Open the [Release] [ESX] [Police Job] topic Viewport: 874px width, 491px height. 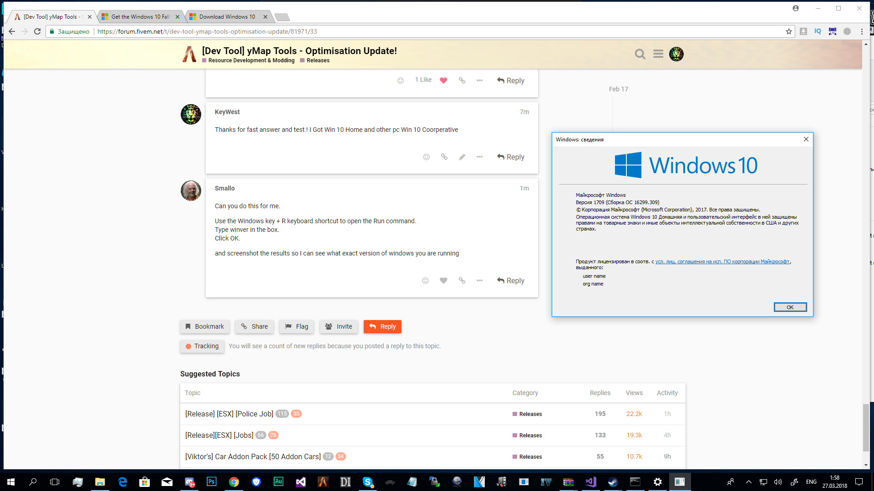[x=228, y=414]
